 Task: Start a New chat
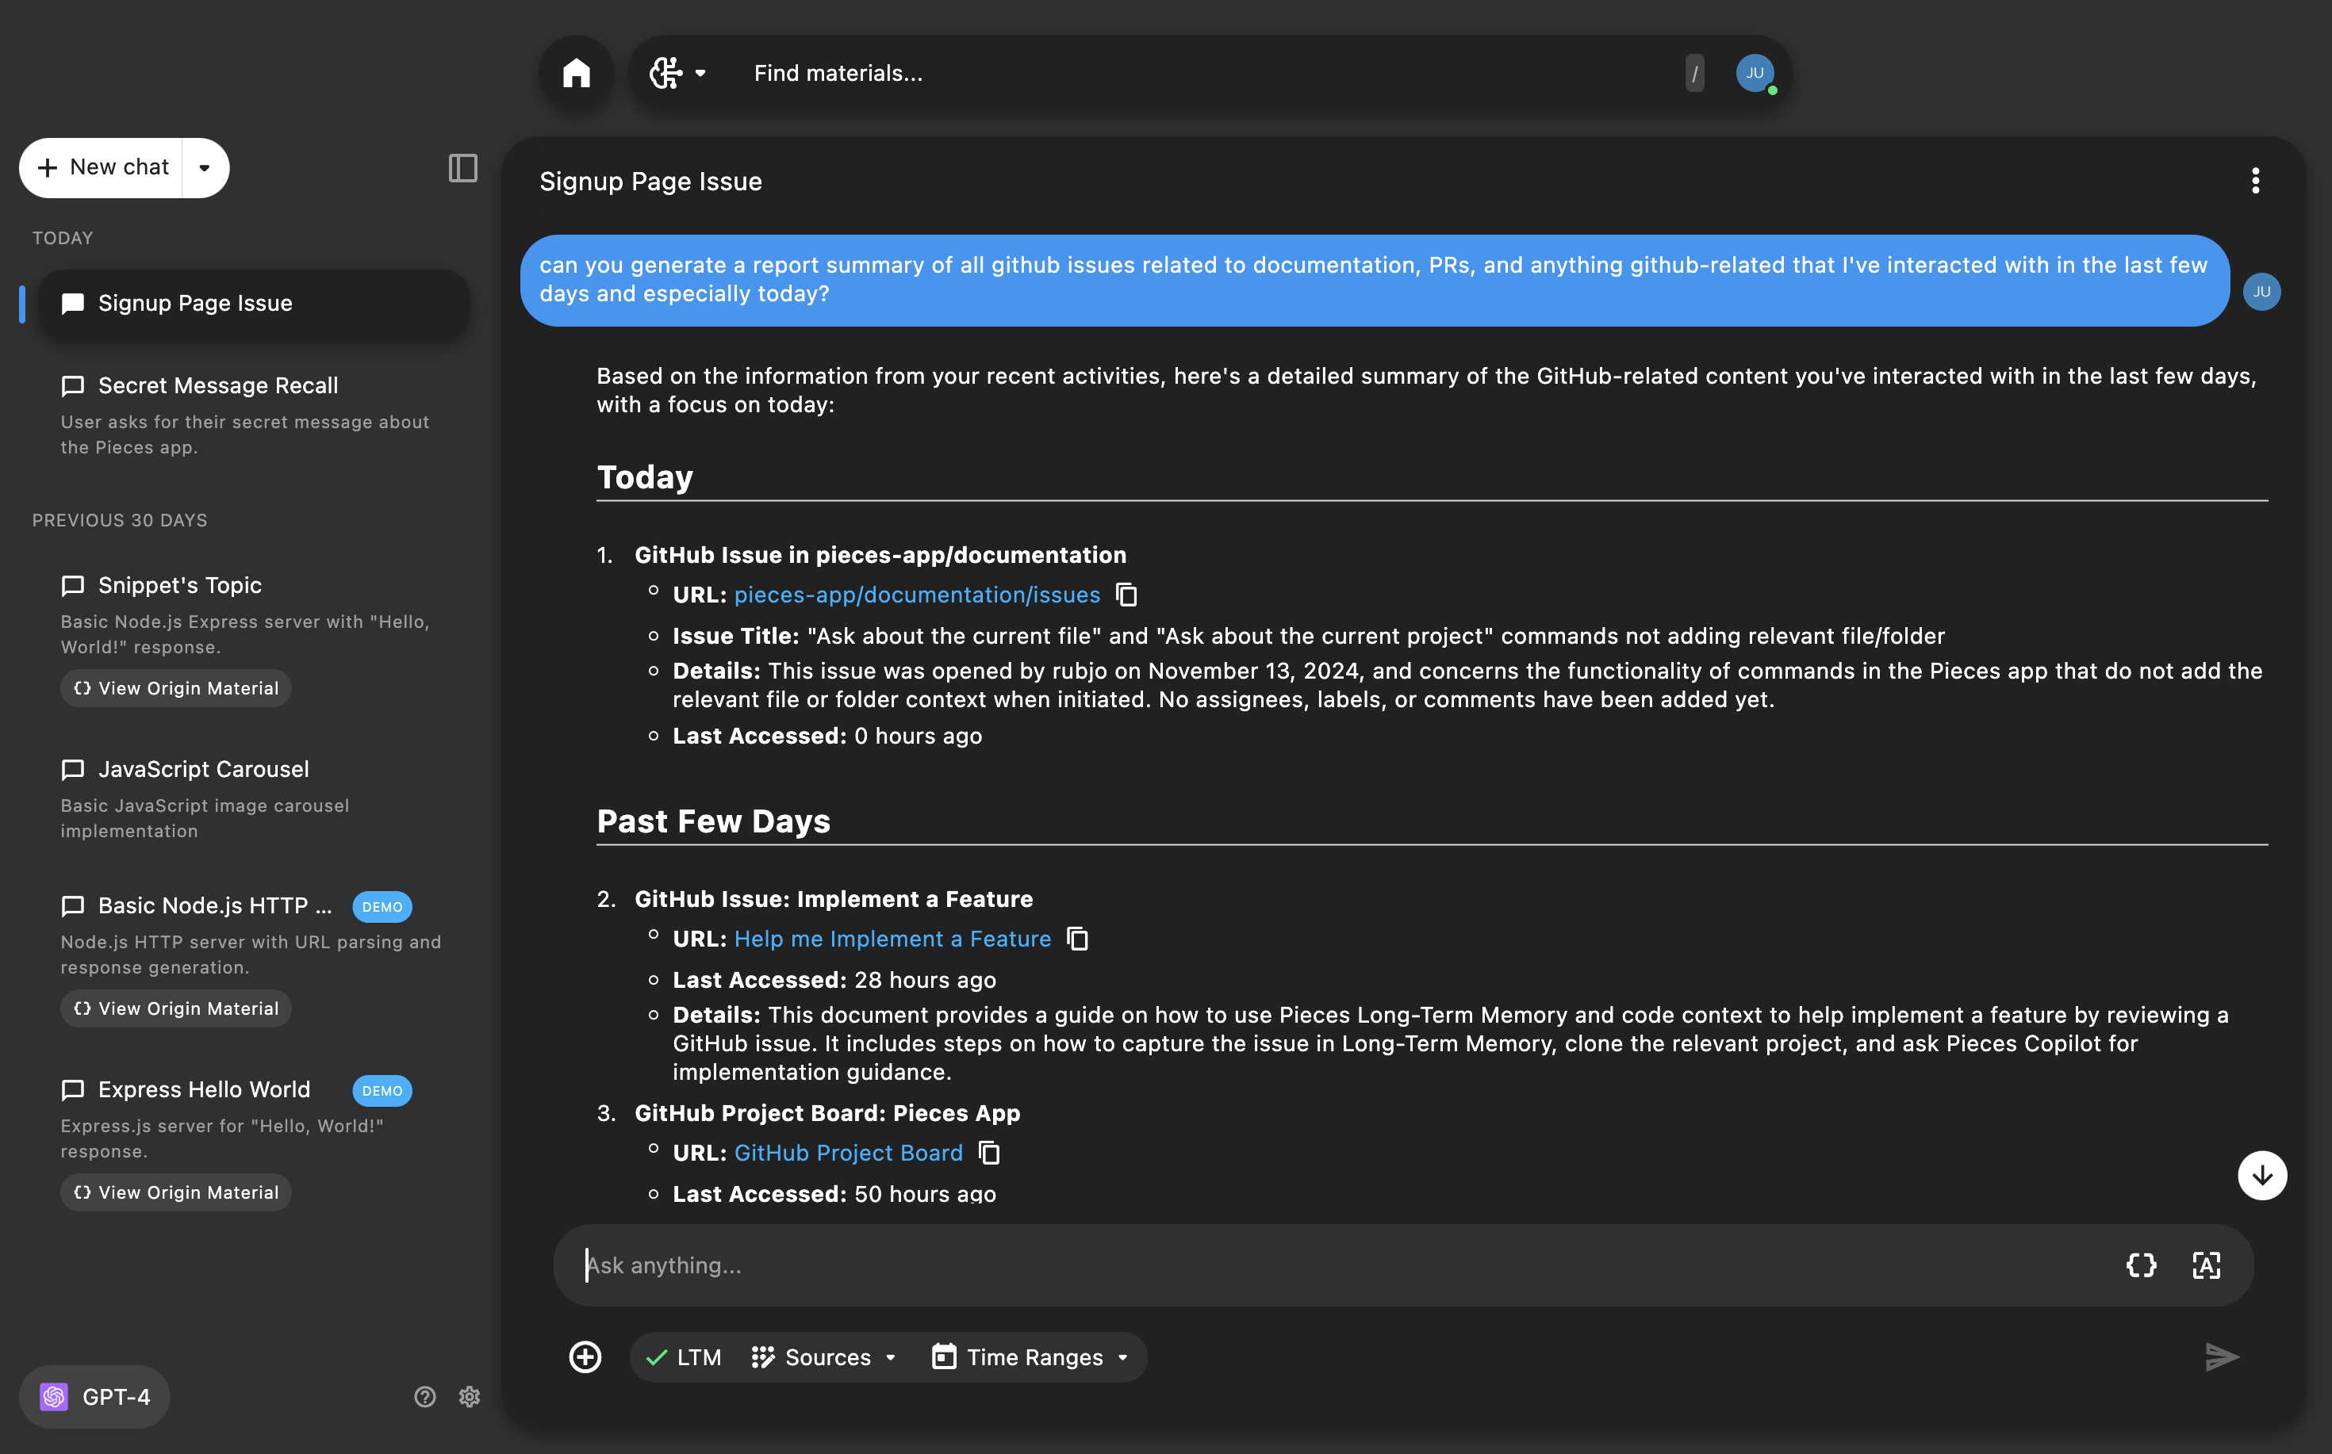coord(102,167)
